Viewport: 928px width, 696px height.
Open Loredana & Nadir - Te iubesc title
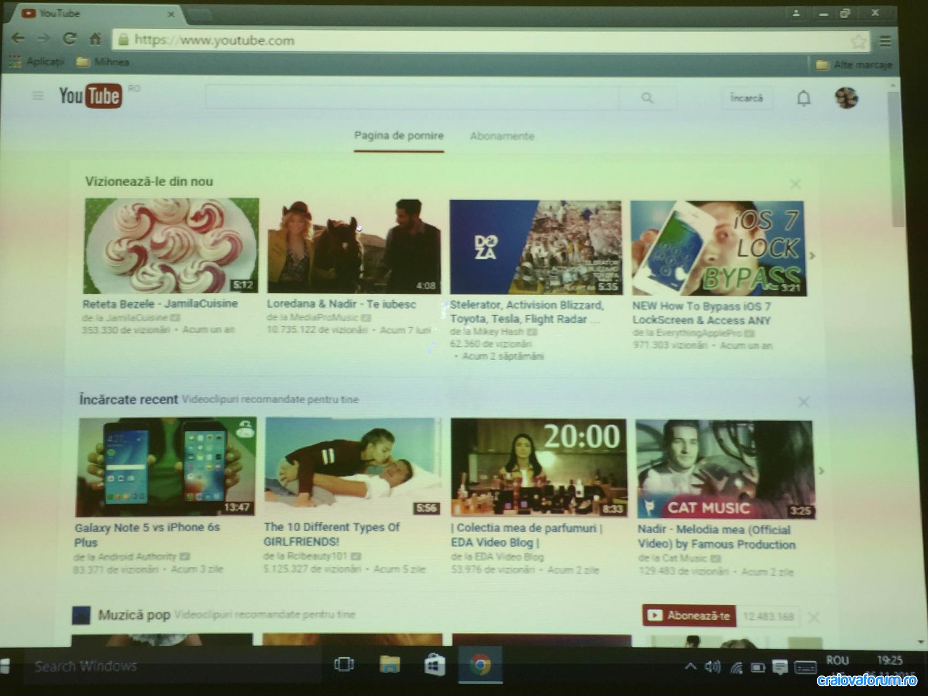341,304
